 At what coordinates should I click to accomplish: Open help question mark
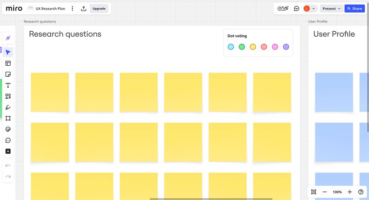point(361,192)
